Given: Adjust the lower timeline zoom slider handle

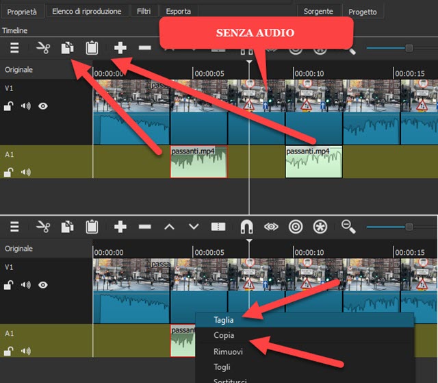Looking at the screenshot, I should [x=409, y=227].
